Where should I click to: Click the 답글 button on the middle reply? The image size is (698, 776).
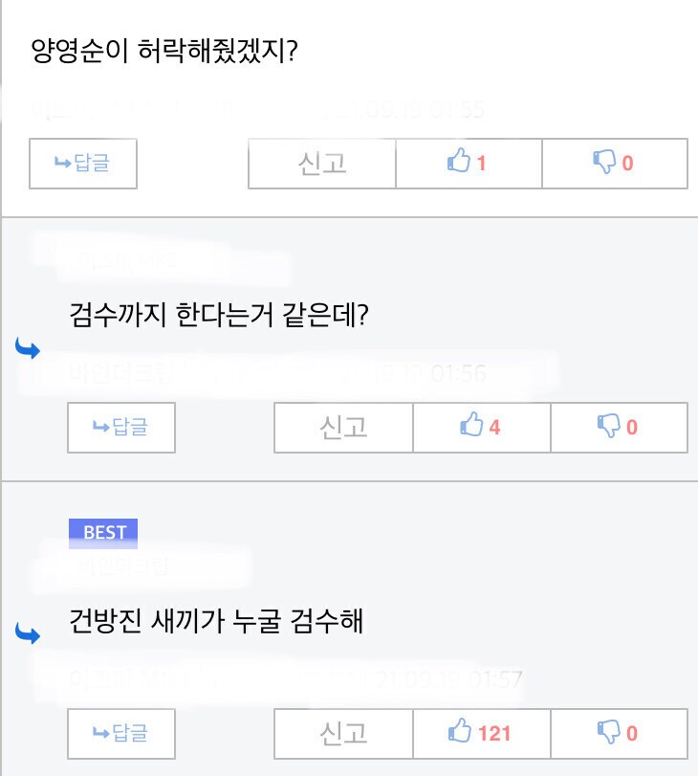(x=120, y=428)
